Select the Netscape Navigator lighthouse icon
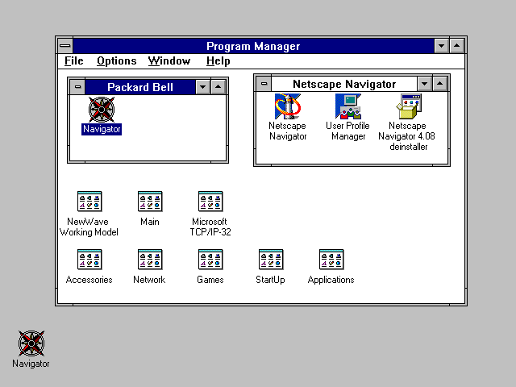The height and width of the screenshot is (387, 516). (288, 106)
